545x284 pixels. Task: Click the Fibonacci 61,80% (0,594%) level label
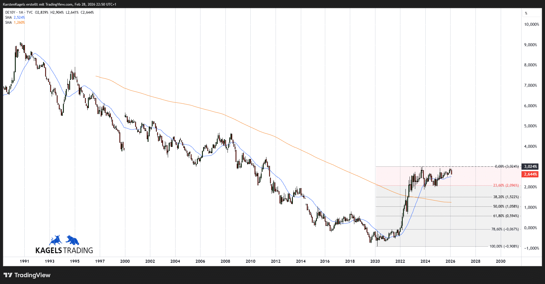(x=506, y=216)
